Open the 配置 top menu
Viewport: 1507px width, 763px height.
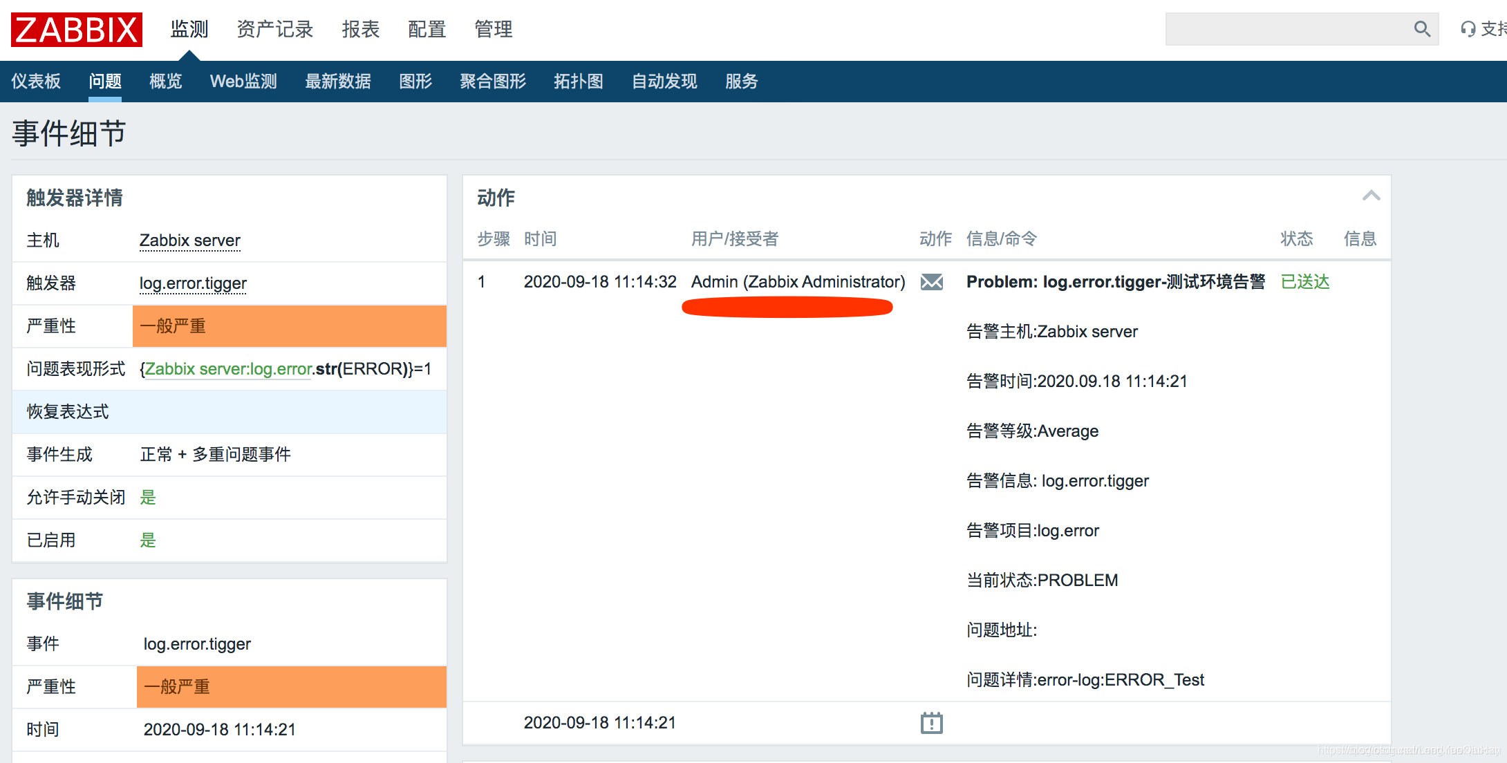click(x=427, y=29)
